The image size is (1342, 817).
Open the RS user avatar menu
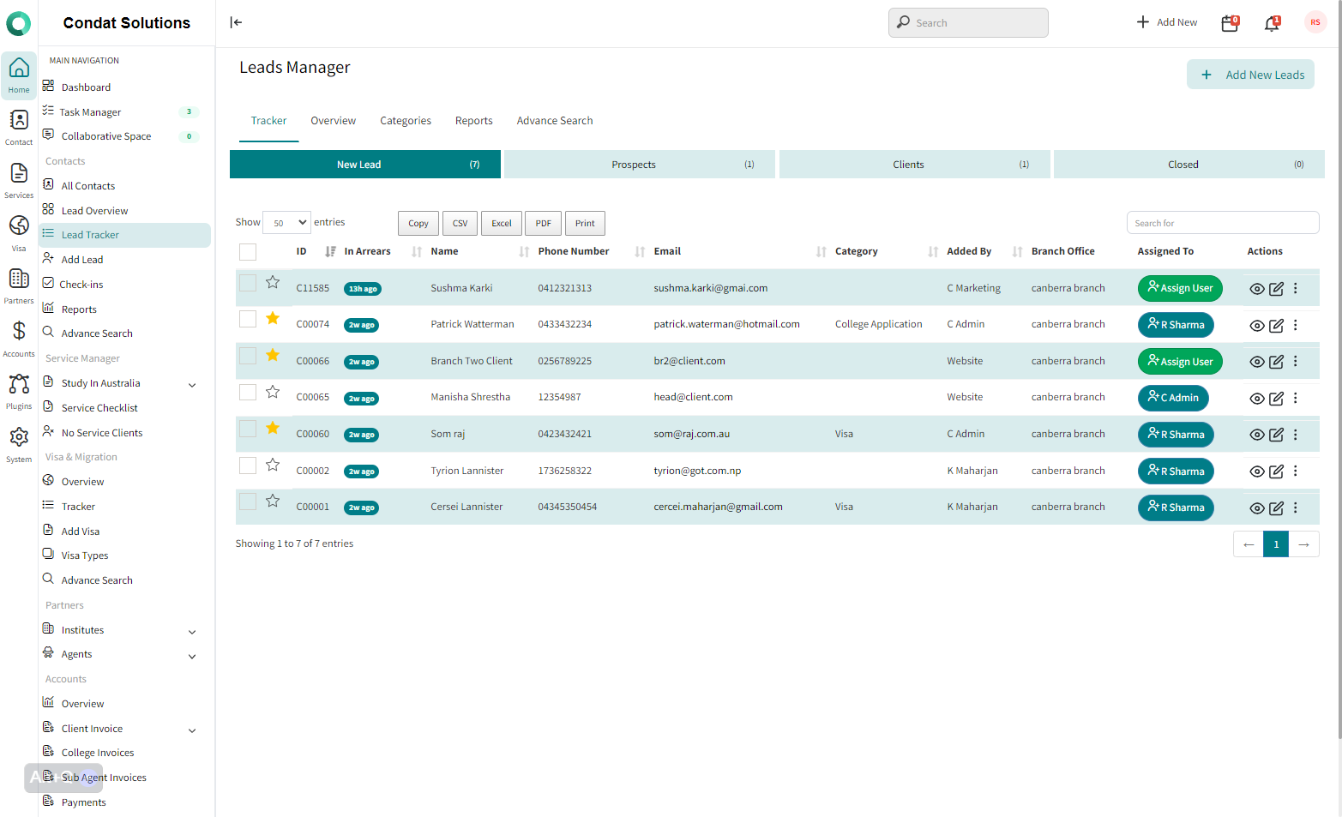(1315, 22)
